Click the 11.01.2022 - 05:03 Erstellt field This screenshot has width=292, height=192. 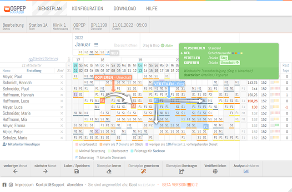coord(130,26)
